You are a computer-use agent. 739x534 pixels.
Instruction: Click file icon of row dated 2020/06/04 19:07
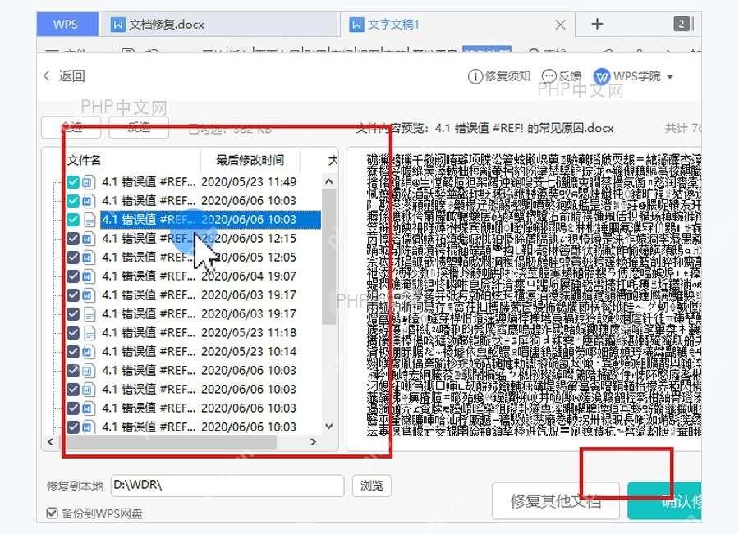coord(89,276)
